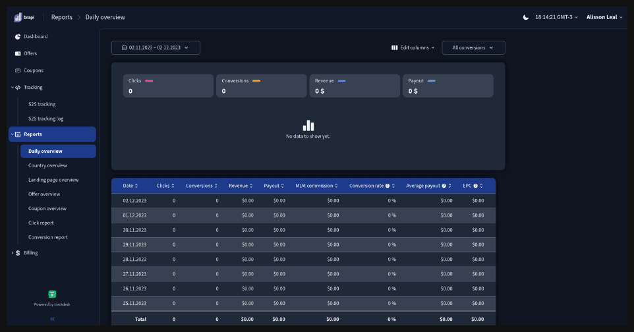Open Edit columns dropdown
The height and width of the screenshot is (332, 634).
(x=413, y=47)
